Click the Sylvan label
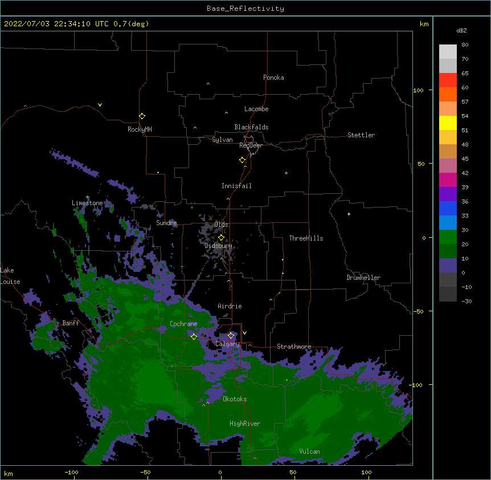This screenshot has width=491, height=480. [x=222, y=140]
